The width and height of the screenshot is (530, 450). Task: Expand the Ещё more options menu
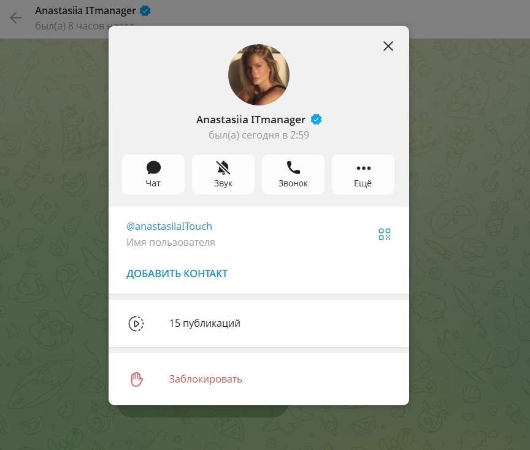click(x=363, y=174)
